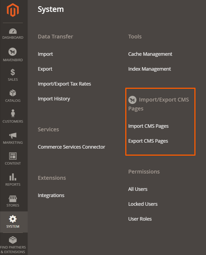Click the Tools section heading
206x255 pixels.
135,37
